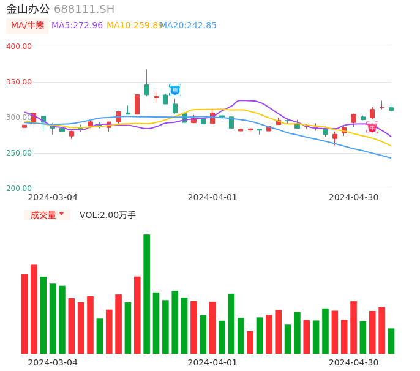Click the 2024-03-04 date under price chart
The width and height of the screenshot is (420, 371).
(x=53, y=198)
